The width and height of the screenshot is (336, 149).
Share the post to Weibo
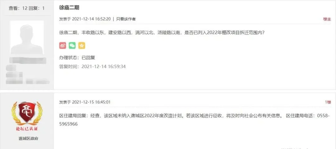click(63, 45)
